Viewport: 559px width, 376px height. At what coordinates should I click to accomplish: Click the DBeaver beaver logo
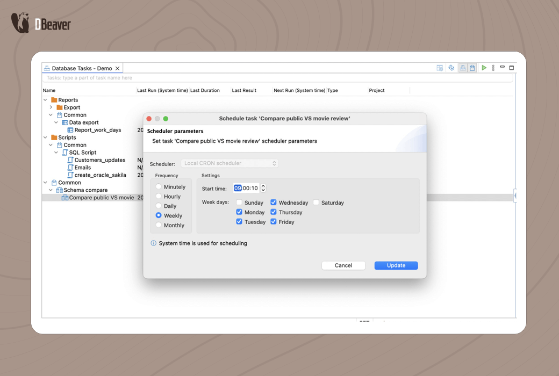point(20,23)
